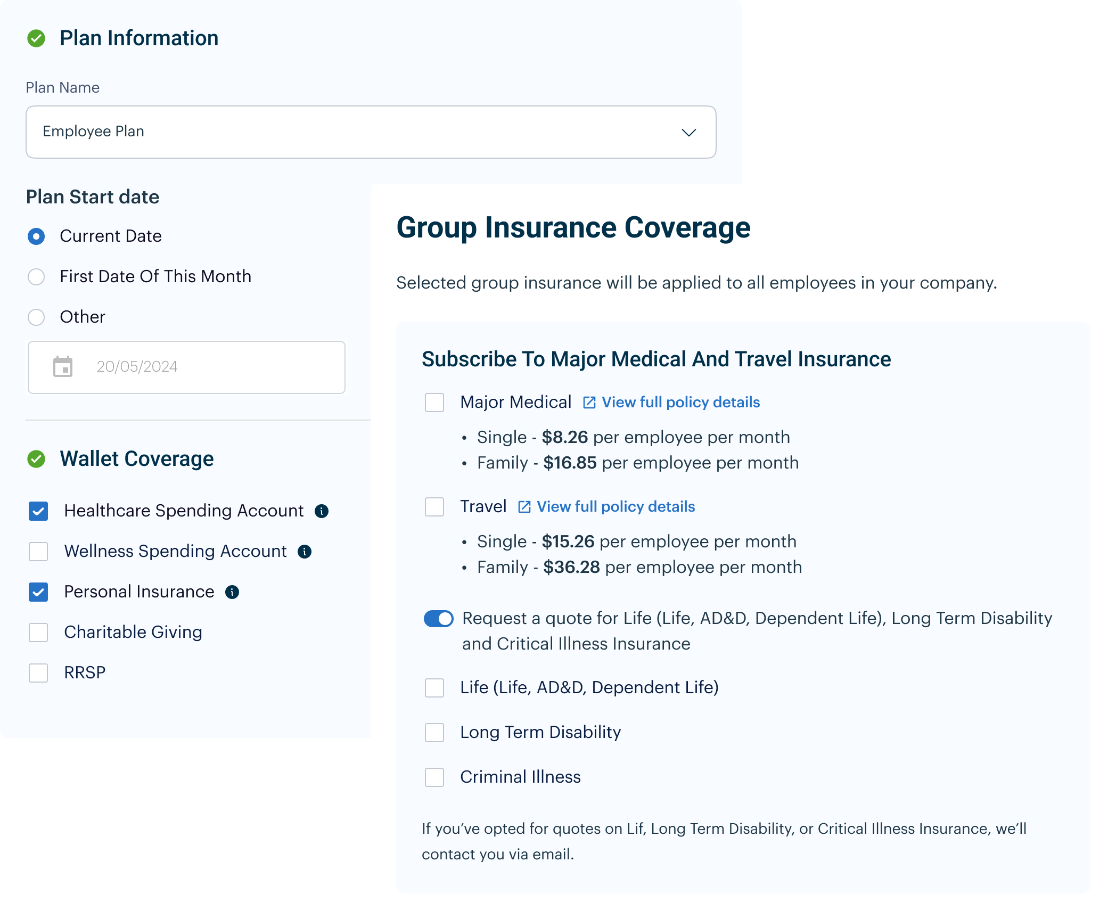Click external link icon beside Travel
This screenshot has height=919, width=1116.
[x=524, y=507]
